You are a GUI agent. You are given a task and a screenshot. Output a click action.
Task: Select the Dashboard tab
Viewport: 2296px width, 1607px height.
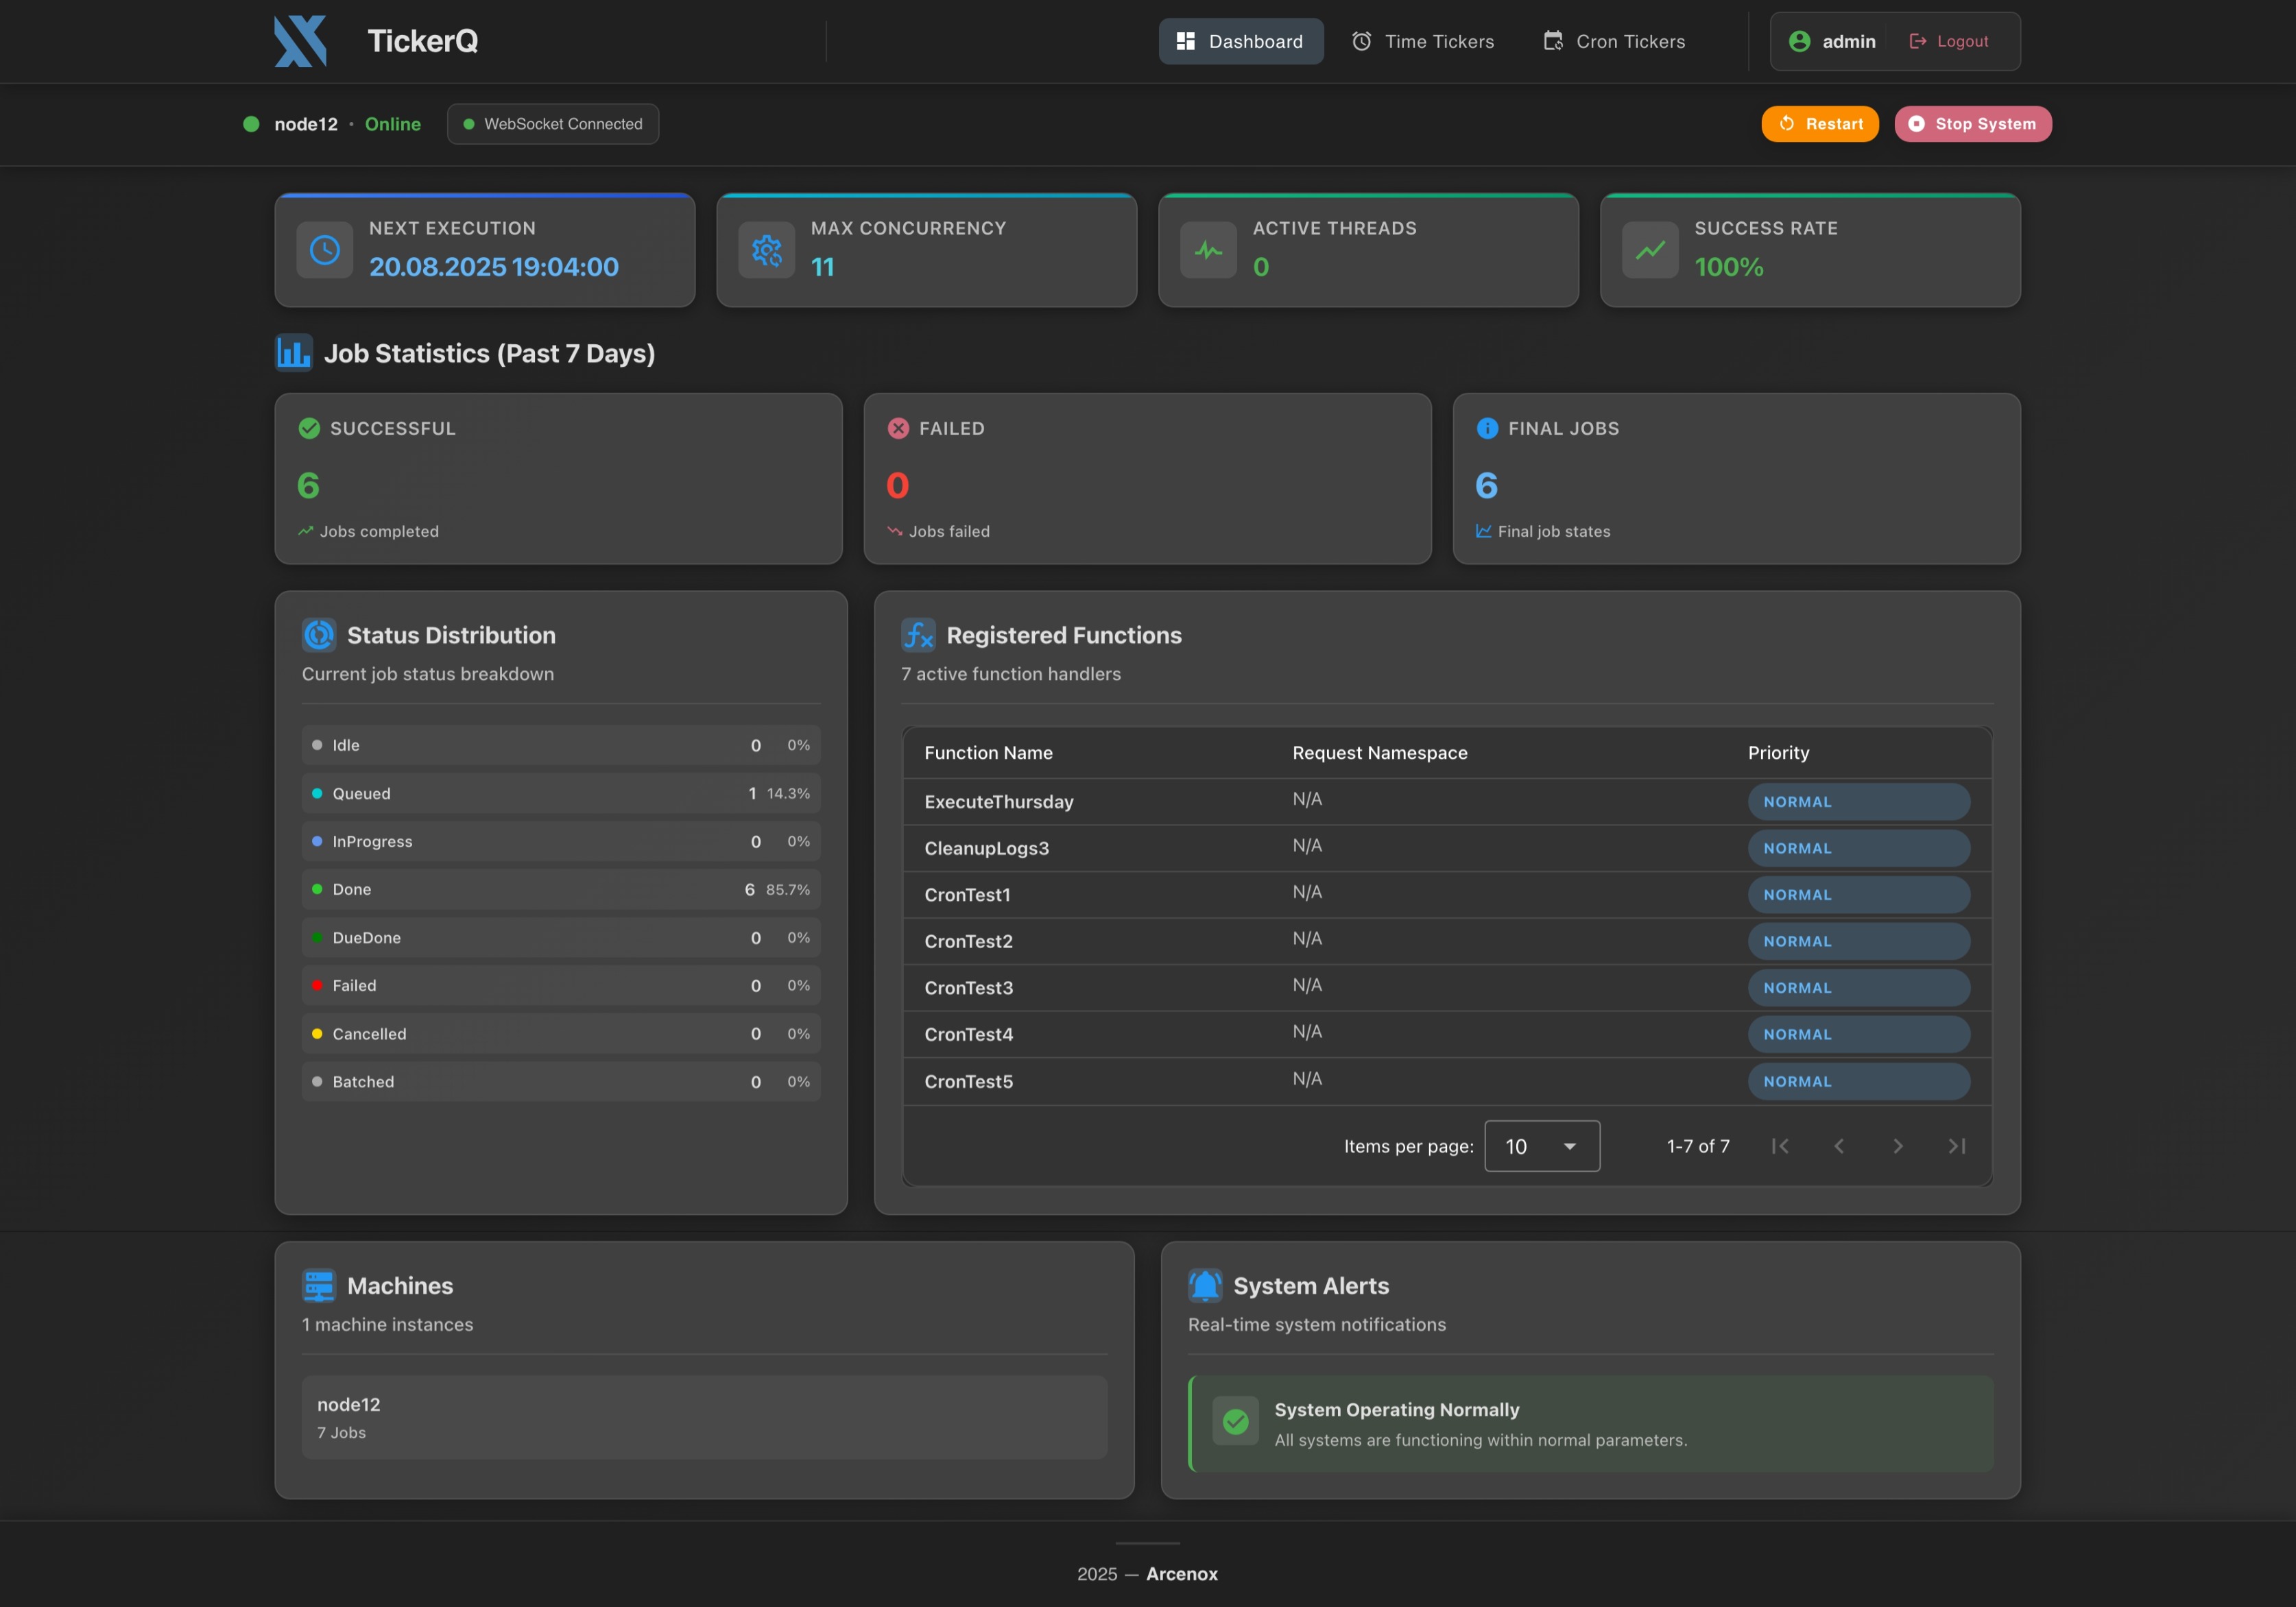(x=1240, y=41)
